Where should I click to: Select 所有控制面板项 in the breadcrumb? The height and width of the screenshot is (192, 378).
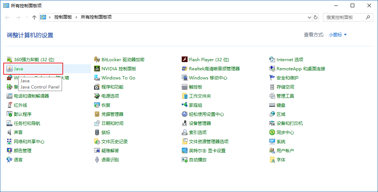point(96,17)
